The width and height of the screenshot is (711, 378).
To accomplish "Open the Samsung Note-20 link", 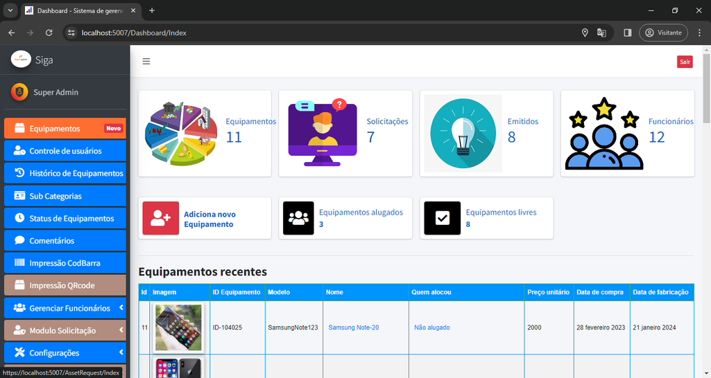I will [x=353, y=327].
